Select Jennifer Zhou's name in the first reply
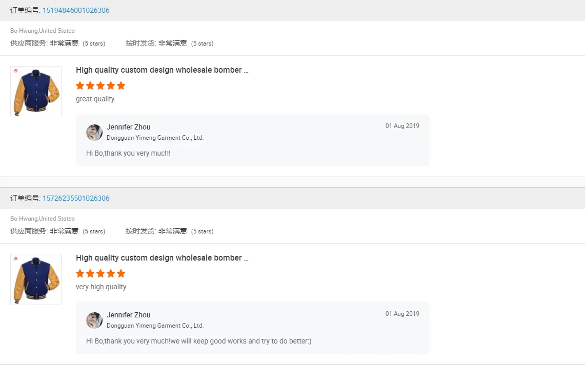Screen dimensions: 585x365 pyautogui.click(x=128, y=127)
